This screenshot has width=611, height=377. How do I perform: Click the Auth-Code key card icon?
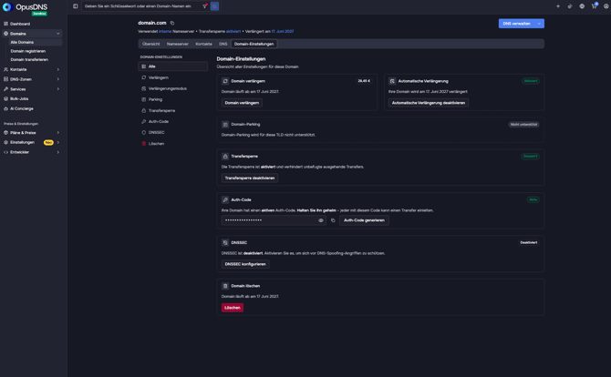pos(225,199)
